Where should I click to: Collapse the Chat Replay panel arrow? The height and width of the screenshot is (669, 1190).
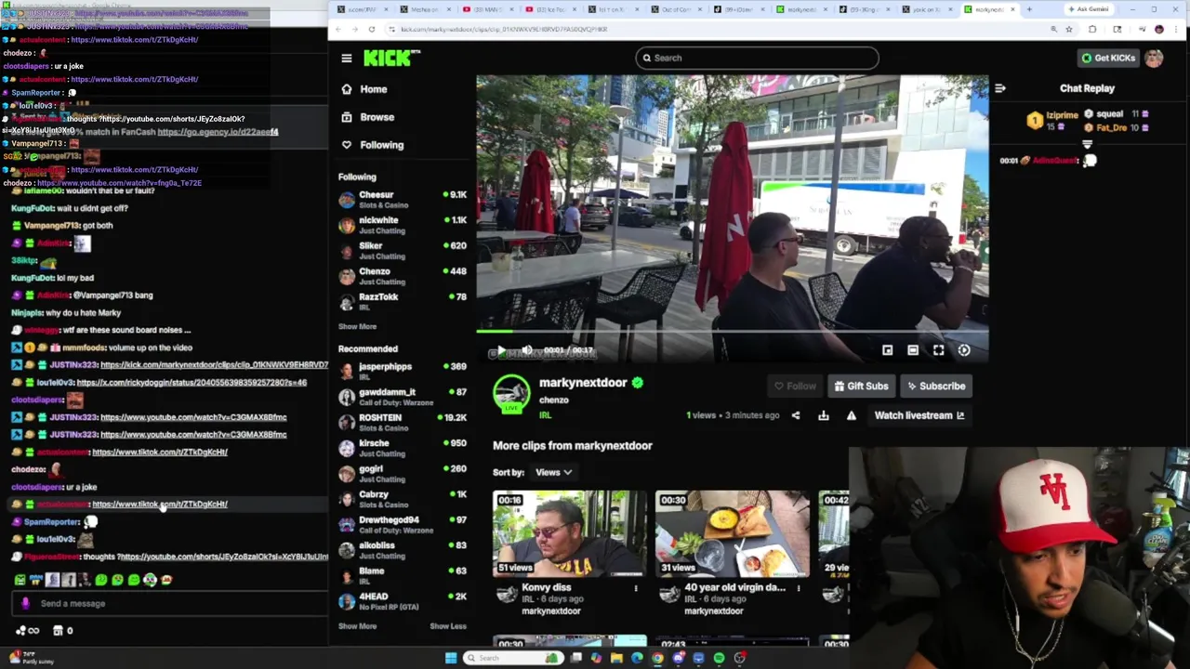[1000, 89]
